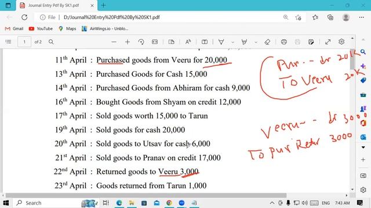Expand more sidebar apps arrow
This screenshot has height=208, width=371.
tap(363, 147)
